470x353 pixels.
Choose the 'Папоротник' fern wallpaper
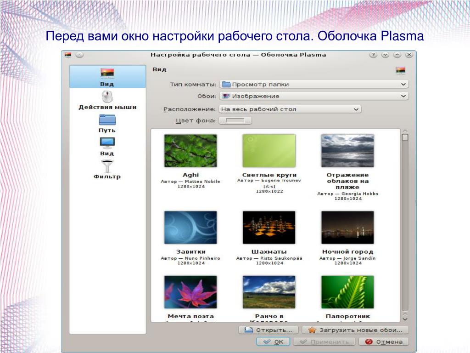pos(347,292)
